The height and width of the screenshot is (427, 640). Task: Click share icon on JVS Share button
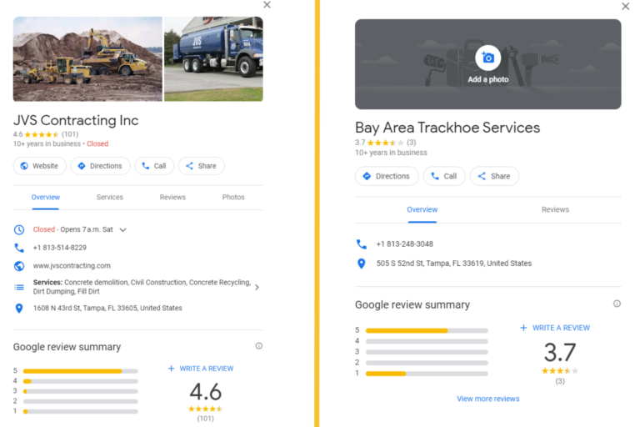[189, 166]
